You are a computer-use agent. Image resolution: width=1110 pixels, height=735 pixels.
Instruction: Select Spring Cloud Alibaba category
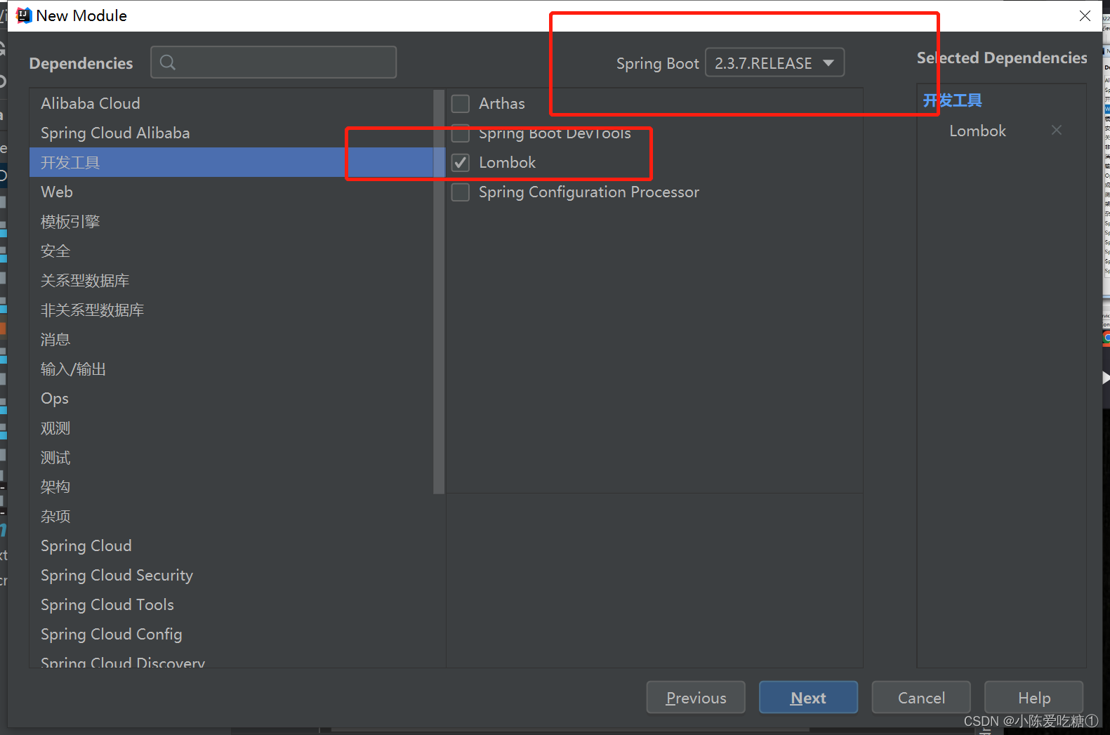pyautogui.click(x=232, y=133)
